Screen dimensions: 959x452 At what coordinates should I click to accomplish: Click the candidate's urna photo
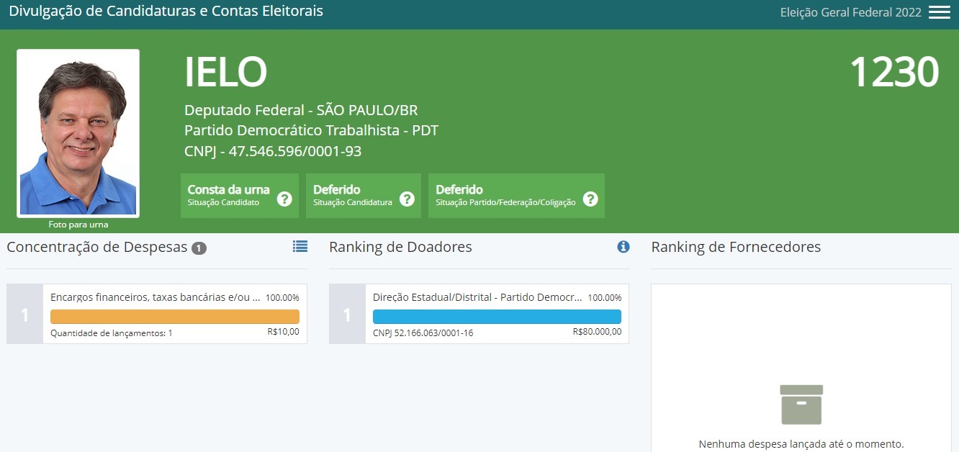[78, 133]
